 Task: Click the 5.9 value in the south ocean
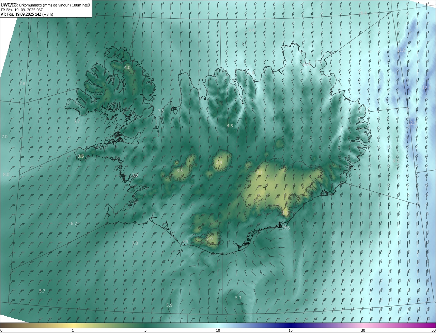point(169,305)
